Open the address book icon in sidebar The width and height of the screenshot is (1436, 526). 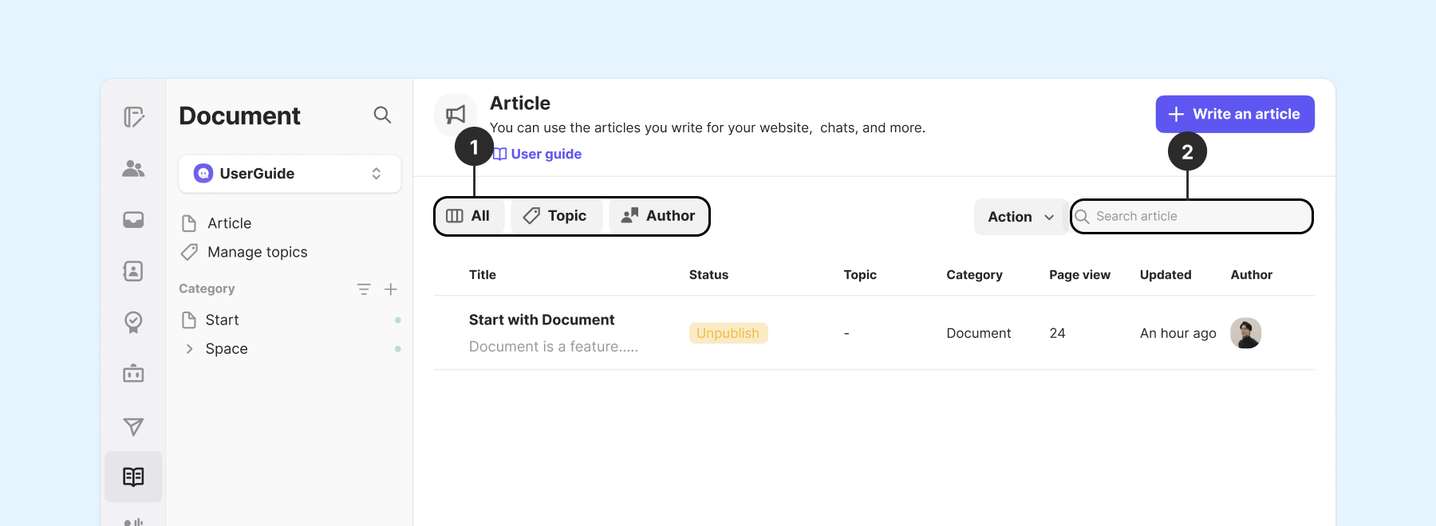coord(133,271)
